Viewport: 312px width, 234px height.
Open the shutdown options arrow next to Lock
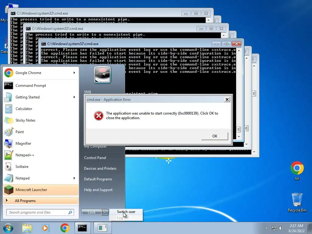click(105, 212)
